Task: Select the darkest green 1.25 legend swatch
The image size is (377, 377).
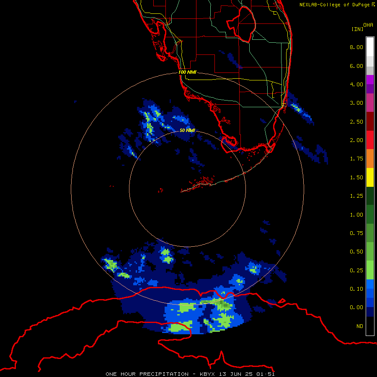Action: (370, 196)
